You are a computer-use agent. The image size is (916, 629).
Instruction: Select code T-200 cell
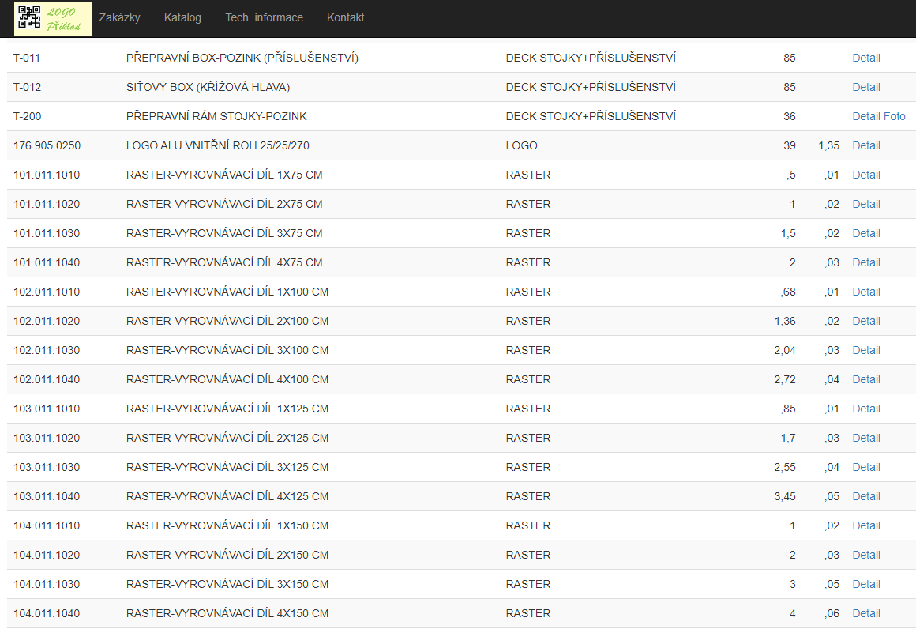28,116
